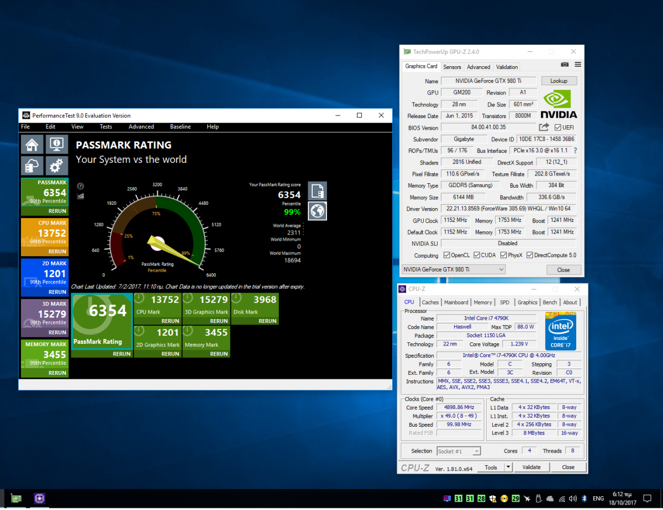Image resolution: width=663 pixels, height=510 pixels.
Task: Open the Edit menu in PerformanceTest
Action: (50, 126)
